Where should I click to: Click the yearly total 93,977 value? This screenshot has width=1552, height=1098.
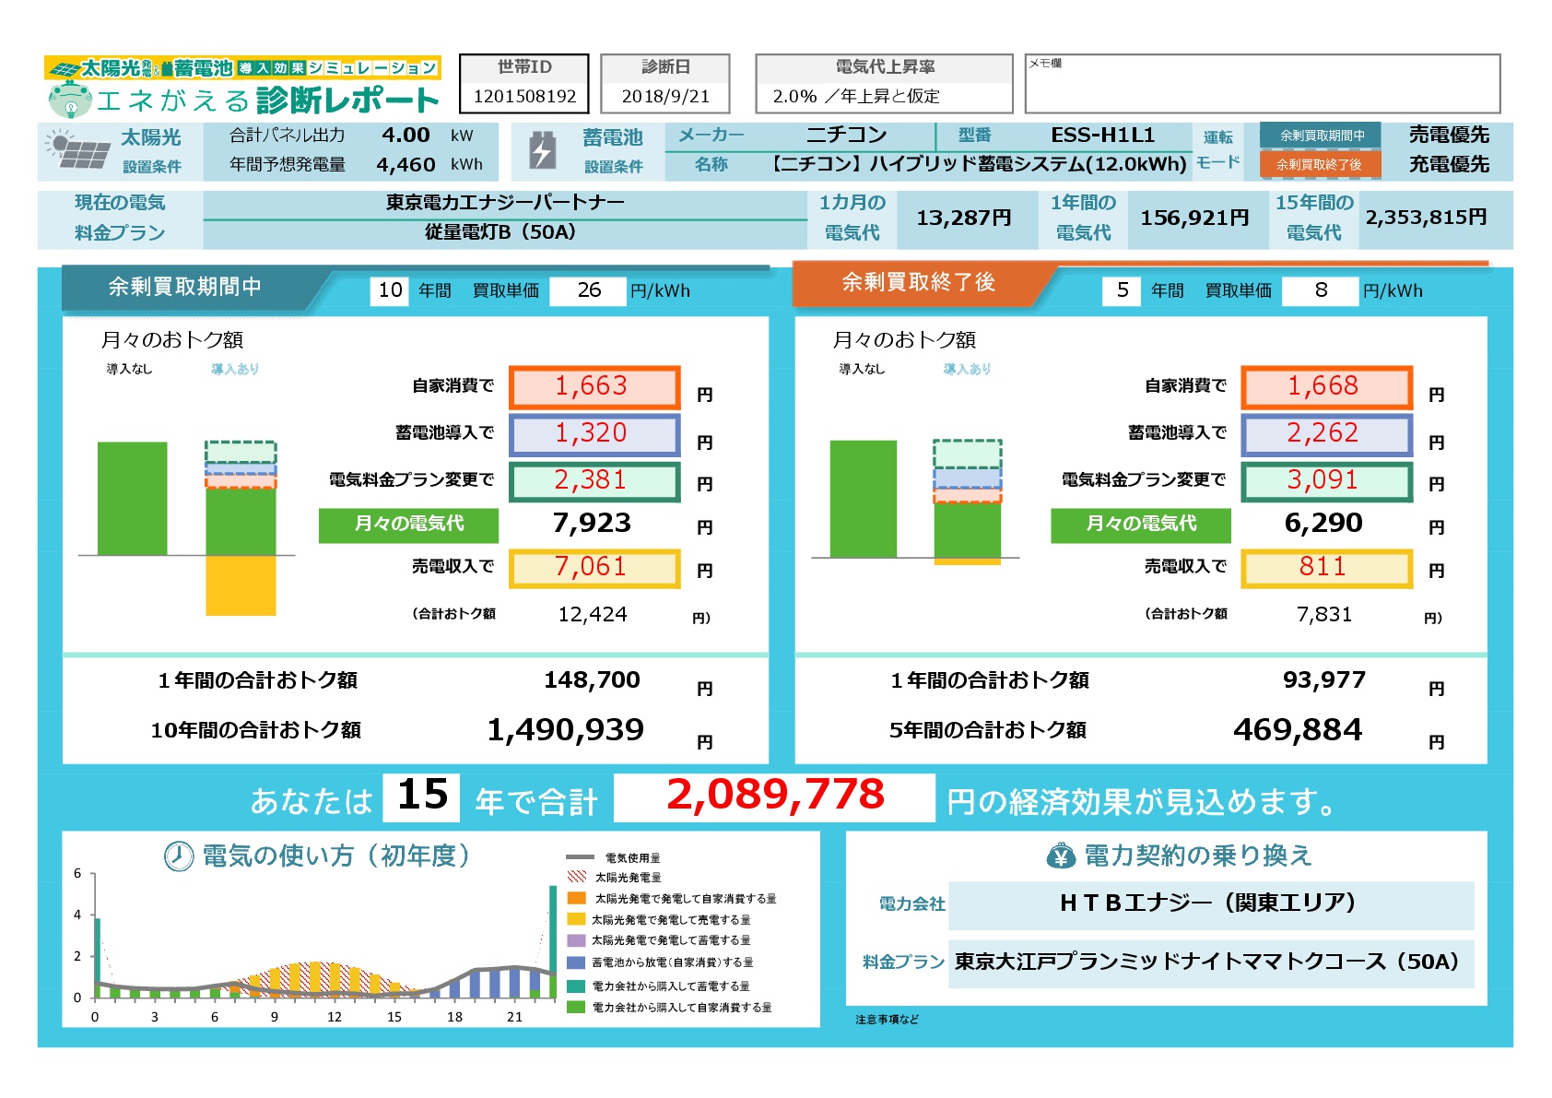[1324, 680]
